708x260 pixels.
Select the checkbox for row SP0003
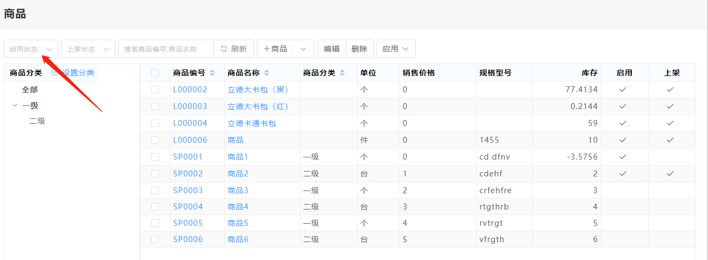click(x=155, y=191)
